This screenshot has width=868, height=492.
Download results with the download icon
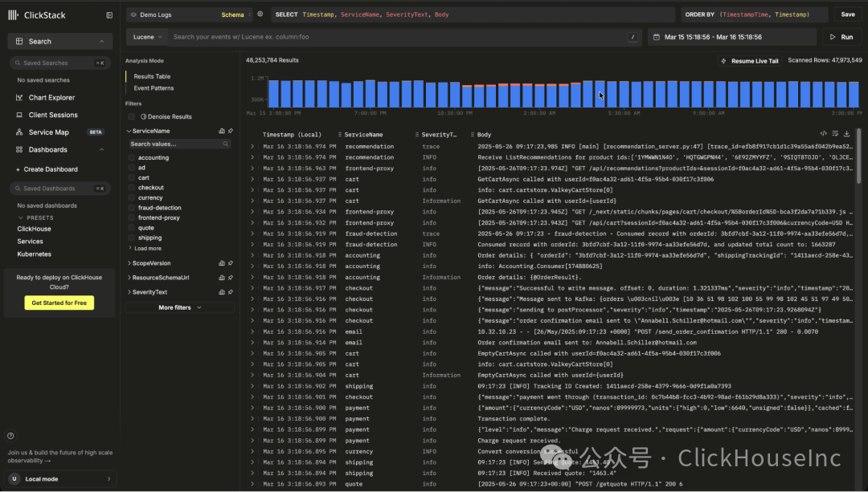click(846, 133)
